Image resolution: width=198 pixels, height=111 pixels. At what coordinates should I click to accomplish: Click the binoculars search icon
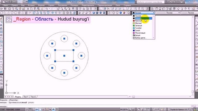tap(166, 2)
